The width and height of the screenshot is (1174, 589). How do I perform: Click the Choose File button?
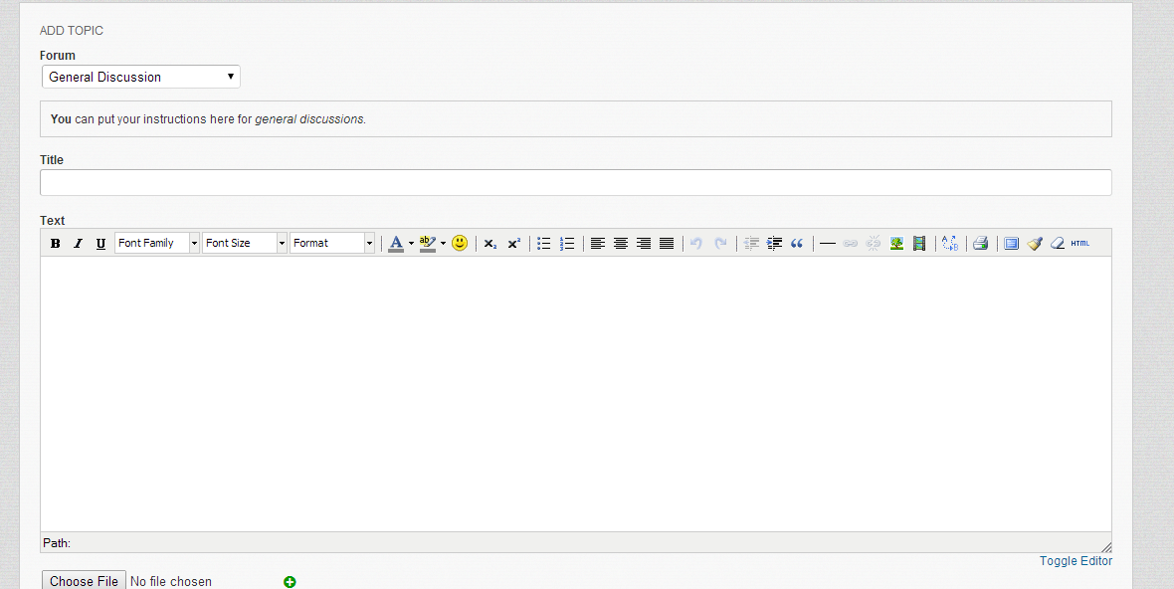84,581
